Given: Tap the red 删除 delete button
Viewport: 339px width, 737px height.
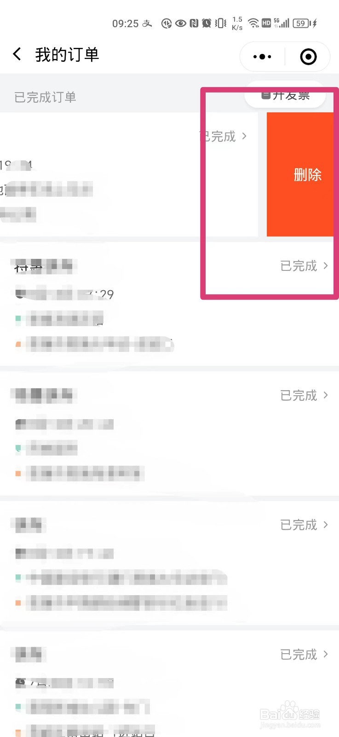Looking at the screenshot, I should [x=300, y=174].
